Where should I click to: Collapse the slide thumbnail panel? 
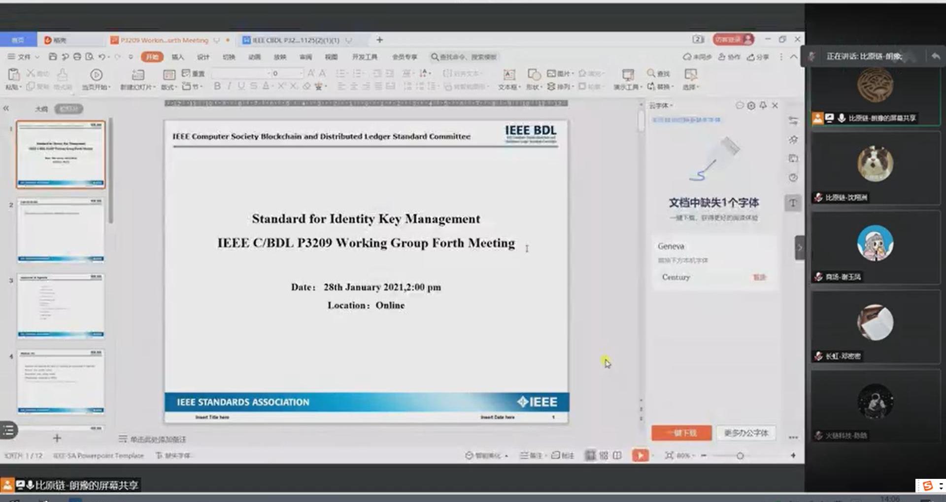[6, 108]
